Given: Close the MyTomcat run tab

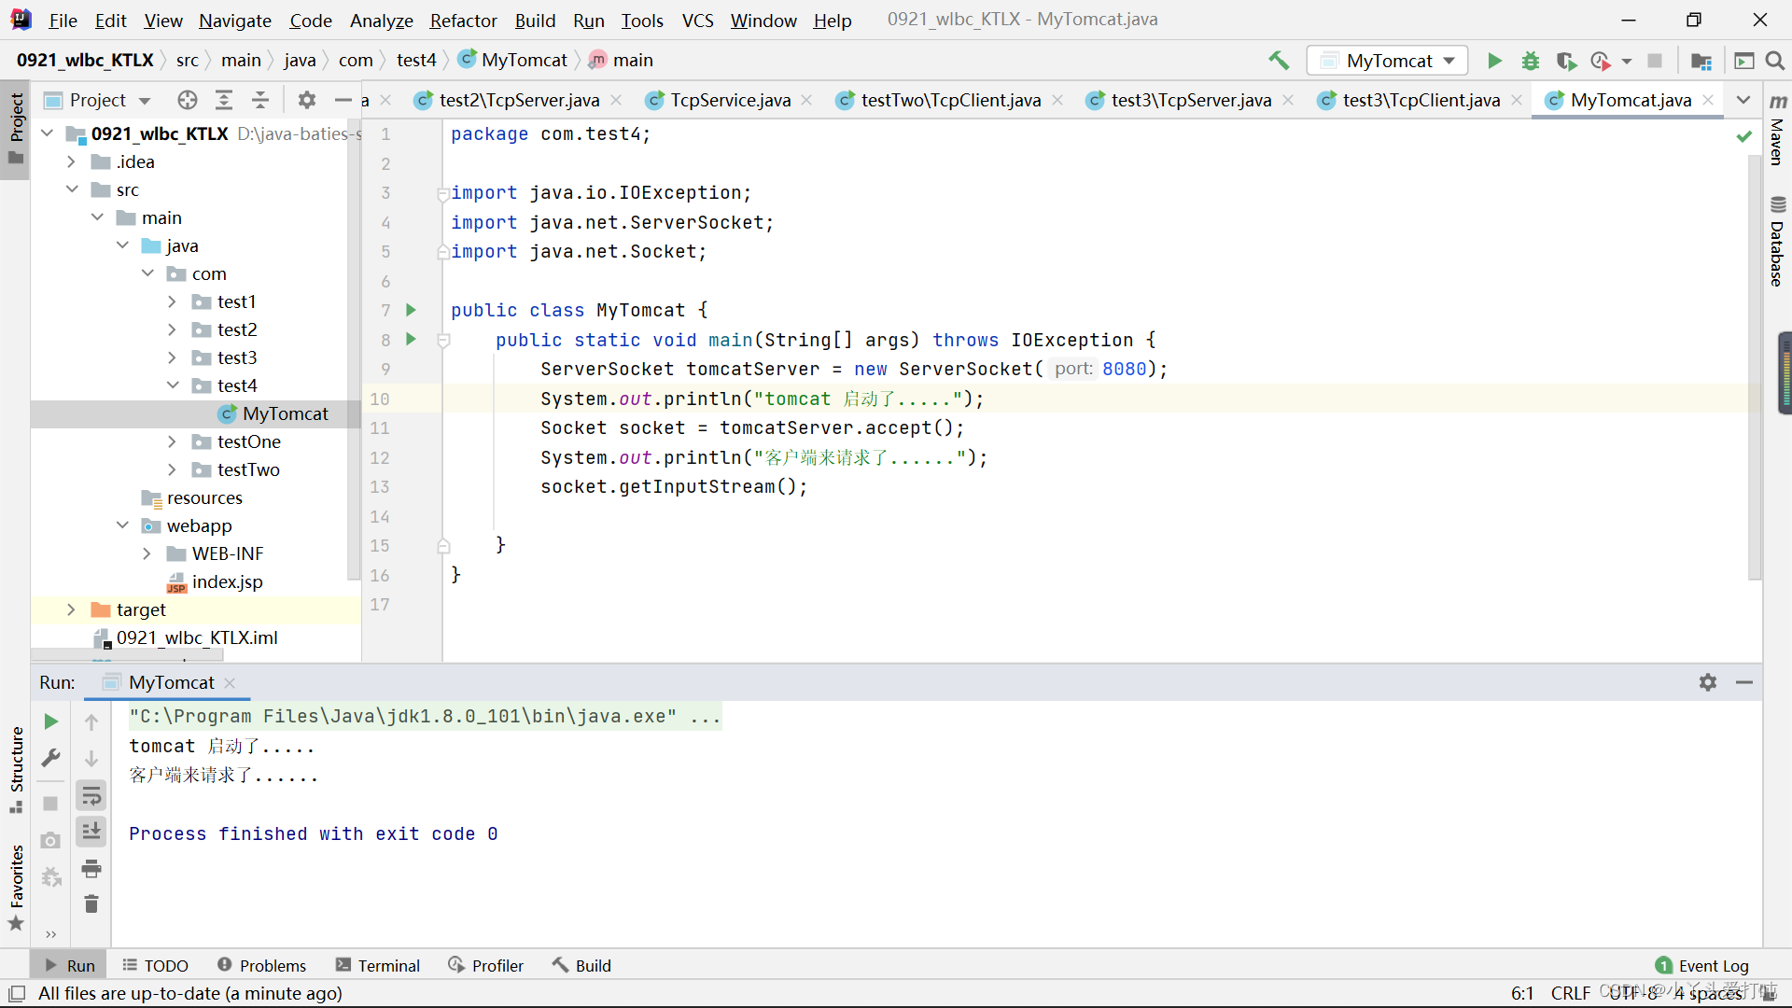Looking at the screenshot, I should coord(230,683).
